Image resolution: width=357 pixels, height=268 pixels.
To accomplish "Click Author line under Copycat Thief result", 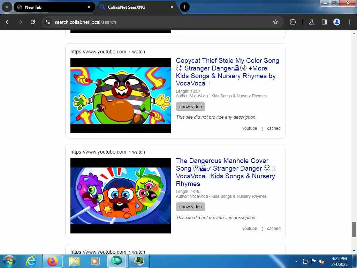I will tap(221, 96).
